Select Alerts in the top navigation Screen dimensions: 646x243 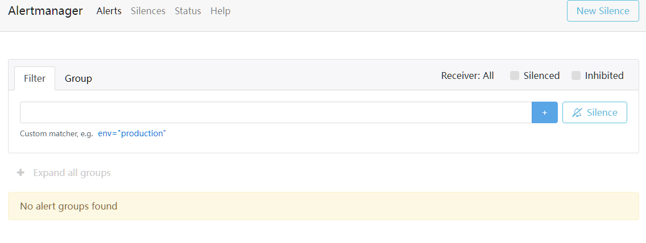point(109,11)
